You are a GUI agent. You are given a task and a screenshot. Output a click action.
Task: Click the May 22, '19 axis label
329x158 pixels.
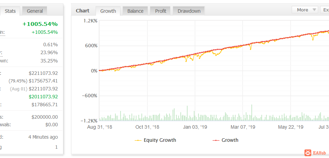(291, 127)
